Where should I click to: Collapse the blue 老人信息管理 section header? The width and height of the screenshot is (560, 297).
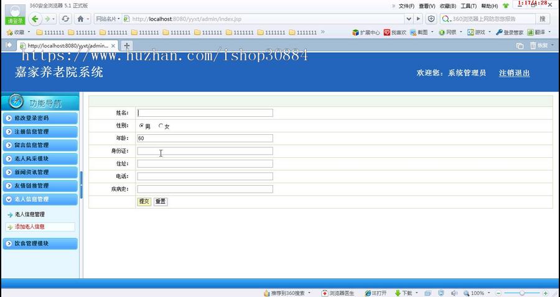pos(40,199)
